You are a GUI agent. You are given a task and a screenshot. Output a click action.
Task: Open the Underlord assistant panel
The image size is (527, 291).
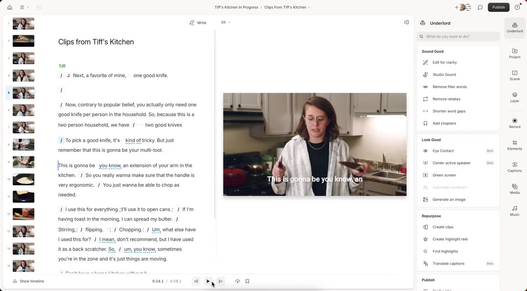515,28
